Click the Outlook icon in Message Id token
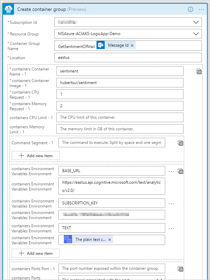210x280 pixels. pyautogui.click(x=101, y=45)
